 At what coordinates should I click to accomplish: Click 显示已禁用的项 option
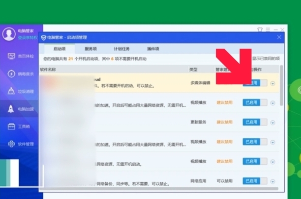pyautogui.click(x=266, y=58)
